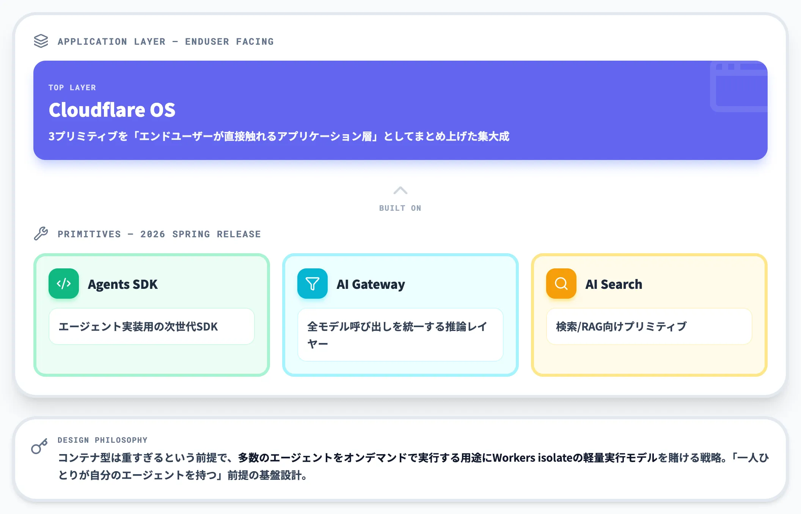Screen dimensions: 801x514
Task: Click the TOP LAYER label
Action: tap(72, 88)
